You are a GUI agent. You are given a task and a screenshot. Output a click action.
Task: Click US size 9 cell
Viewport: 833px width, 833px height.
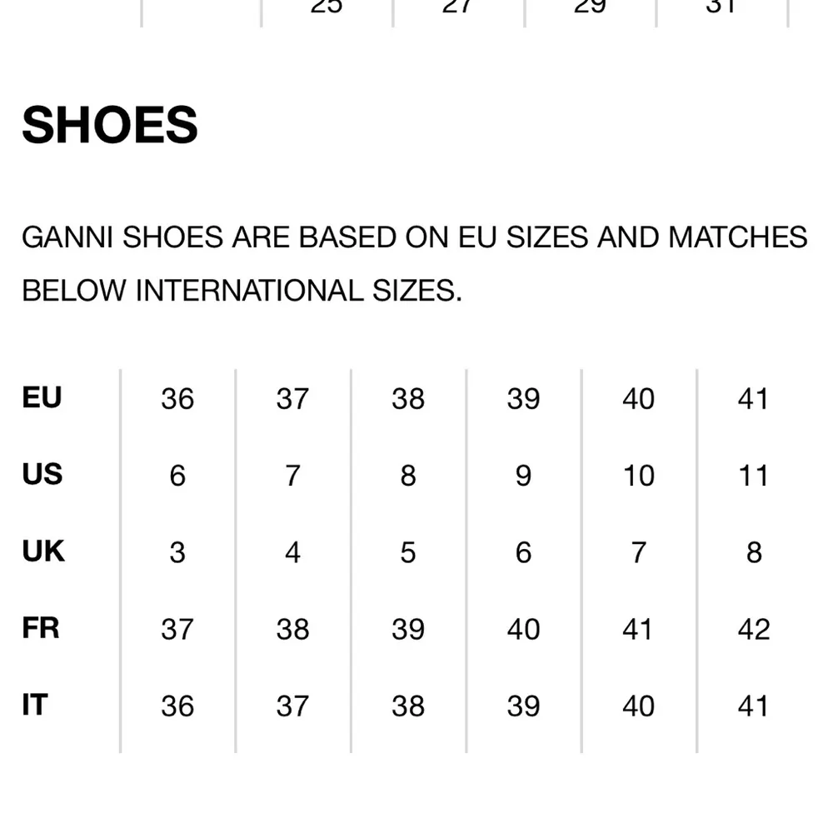click(523, 476)
